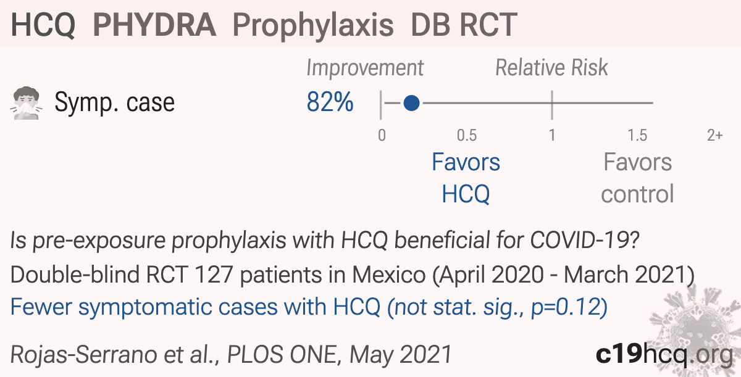Click the PHYDRA title word
Viewport: 741px width, 377px height.
(154, 25)
